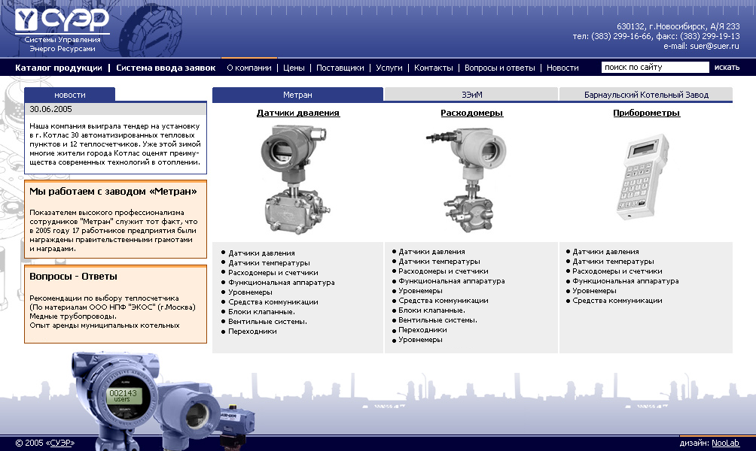This screenshot has height=451, width=756.
Task: Select Уровнемеры in the Приборометры list
Action: pyautogui.click(x=594, y=291)
